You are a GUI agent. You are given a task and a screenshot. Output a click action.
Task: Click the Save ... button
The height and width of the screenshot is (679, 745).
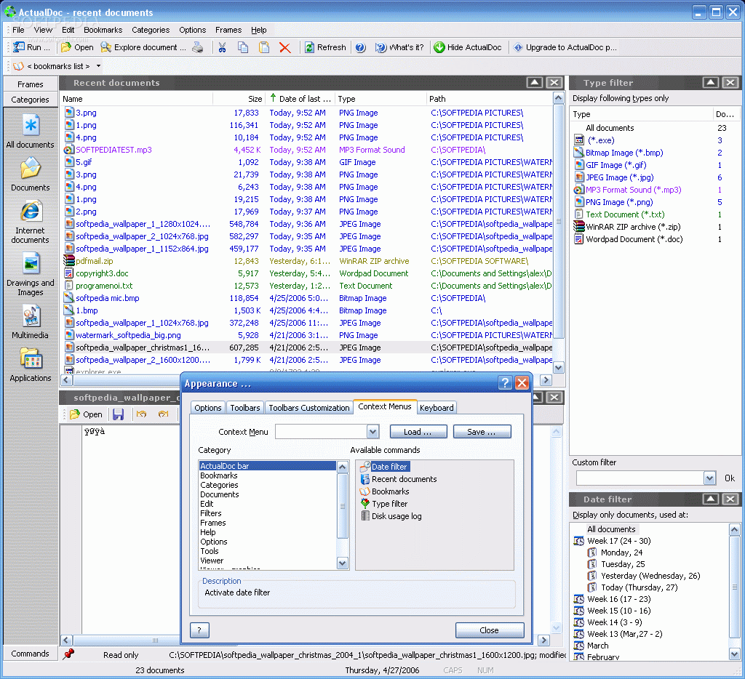(x=482, y=432)
